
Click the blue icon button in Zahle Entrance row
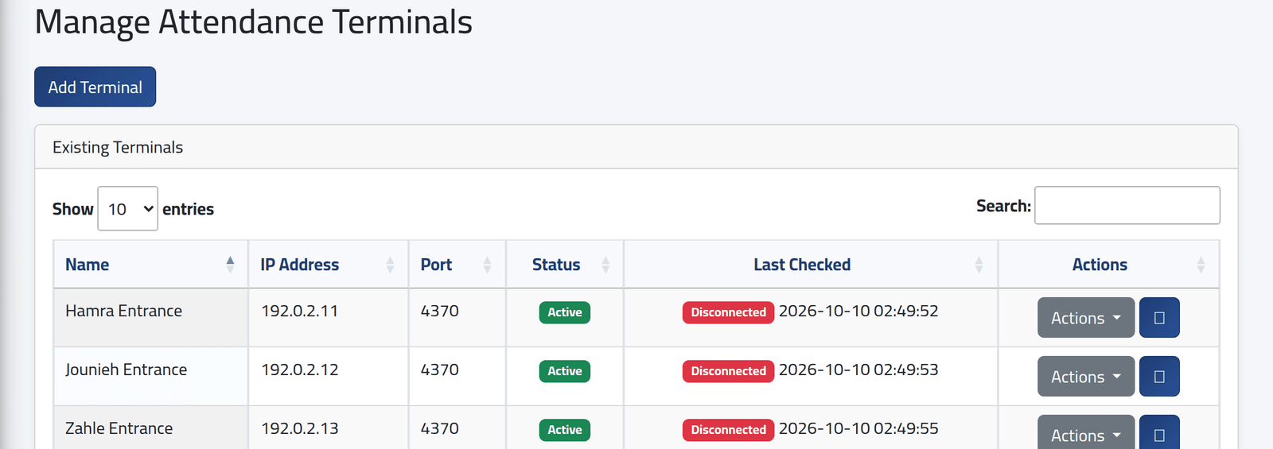pos(1159,432)
